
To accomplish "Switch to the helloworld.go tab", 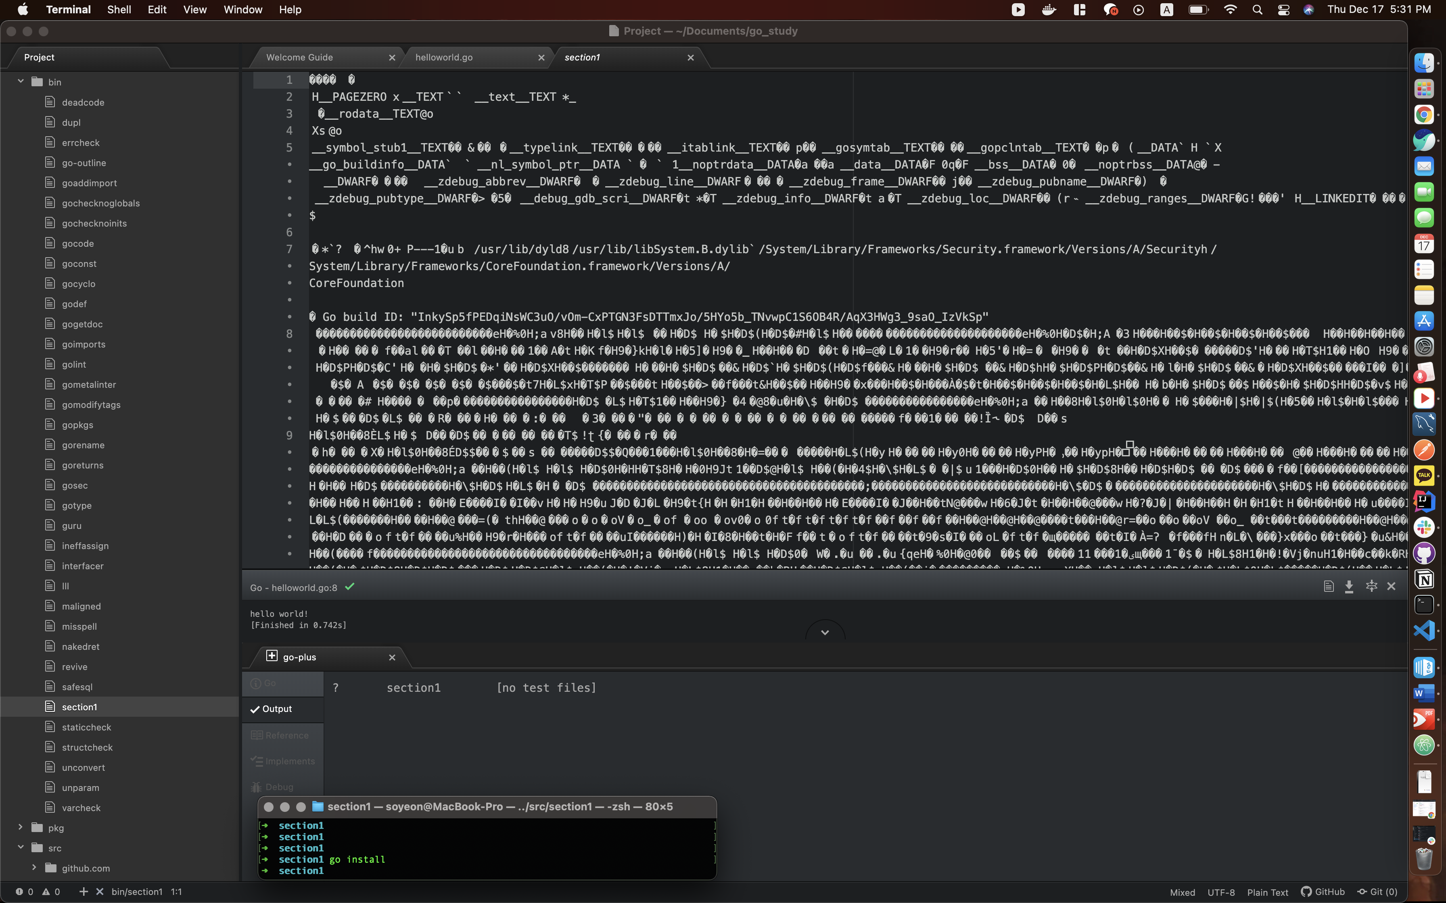I will pyautogui.click(x=444, y=57).
